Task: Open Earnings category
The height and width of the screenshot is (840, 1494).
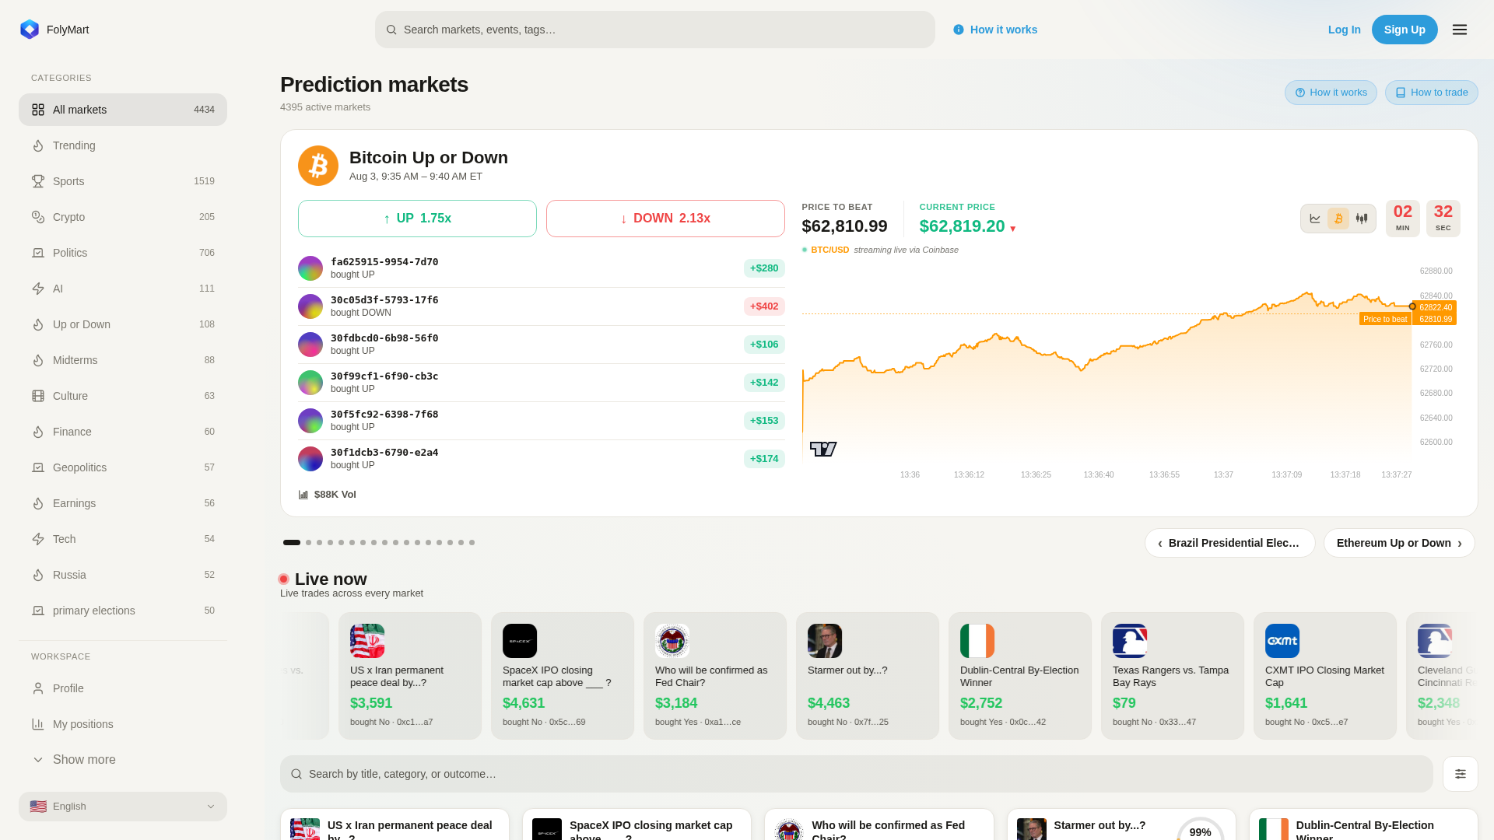Action: [x=123, y=503]
